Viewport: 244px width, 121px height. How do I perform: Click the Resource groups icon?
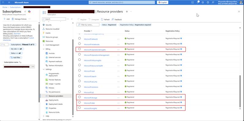(44, 37)
